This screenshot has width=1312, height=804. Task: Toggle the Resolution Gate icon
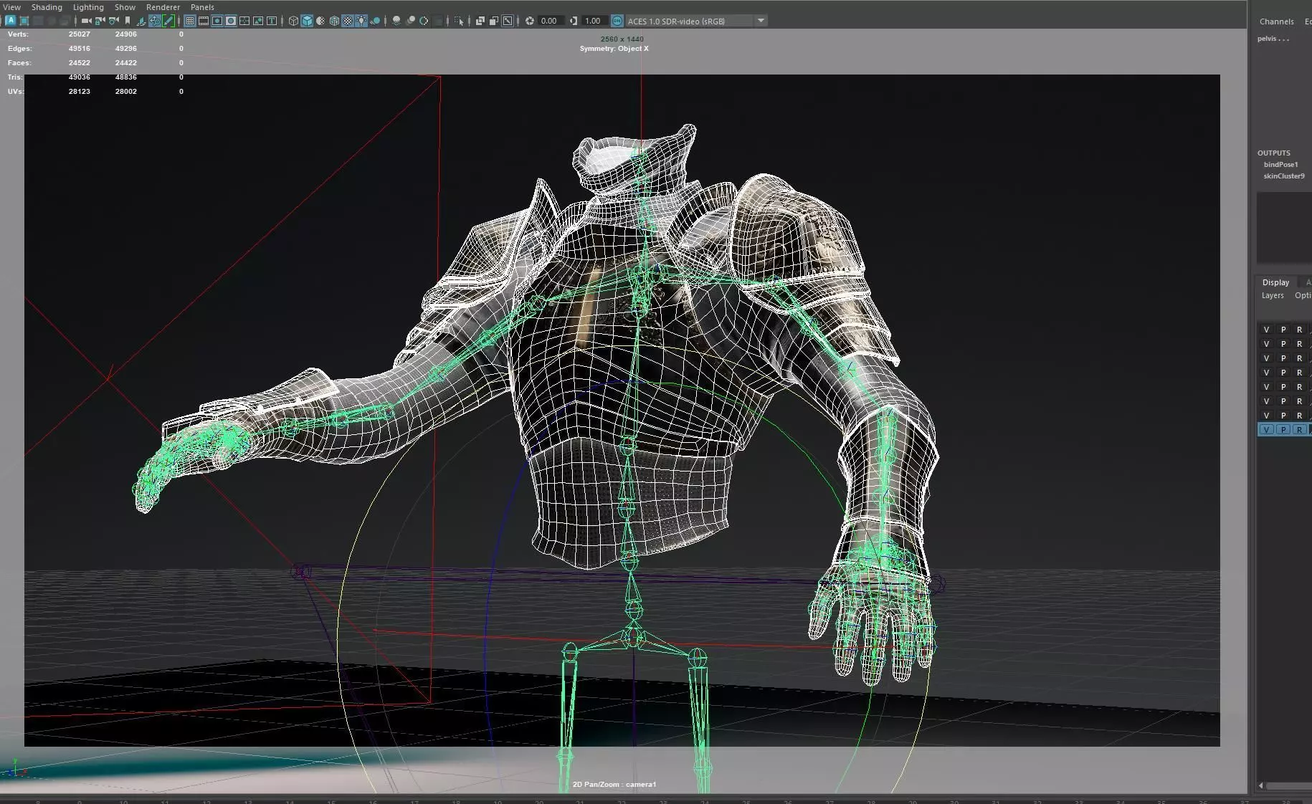217,21
